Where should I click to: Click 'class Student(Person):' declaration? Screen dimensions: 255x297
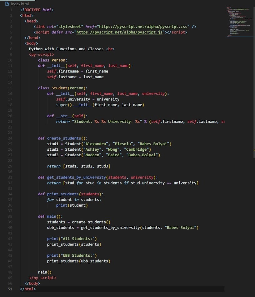pos(63,88)
